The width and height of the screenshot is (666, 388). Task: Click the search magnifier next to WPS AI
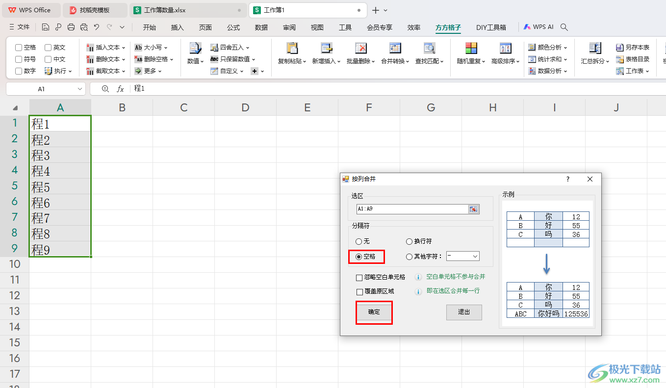[x=564, y=27]
